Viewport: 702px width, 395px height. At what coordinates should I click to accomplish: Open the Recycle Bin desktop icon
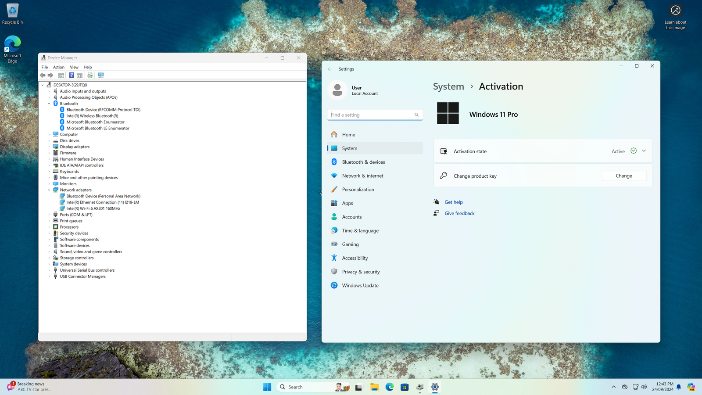click(x=12, y=14)
